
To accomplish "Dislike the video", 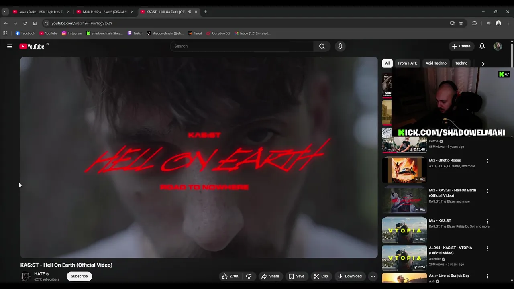I will click(249, 276).
